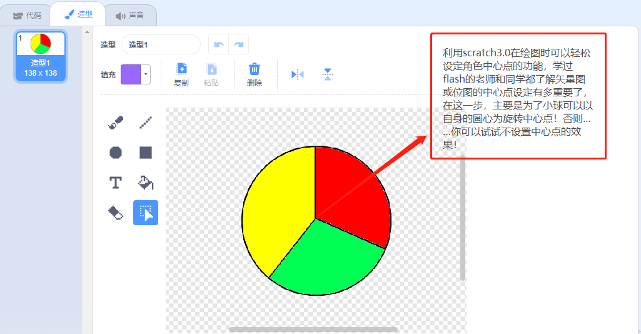The height and width of the screenshot is (334, 641).
Task: Select the Eraser tool
Action: [116, 213]
